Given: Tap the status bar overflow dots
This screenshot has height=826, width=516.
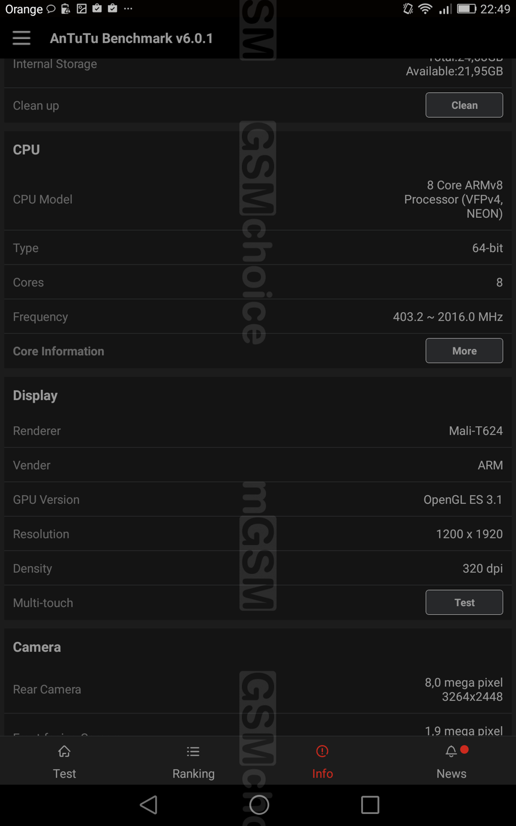Looking at the screenshot, I should [128, 9].
